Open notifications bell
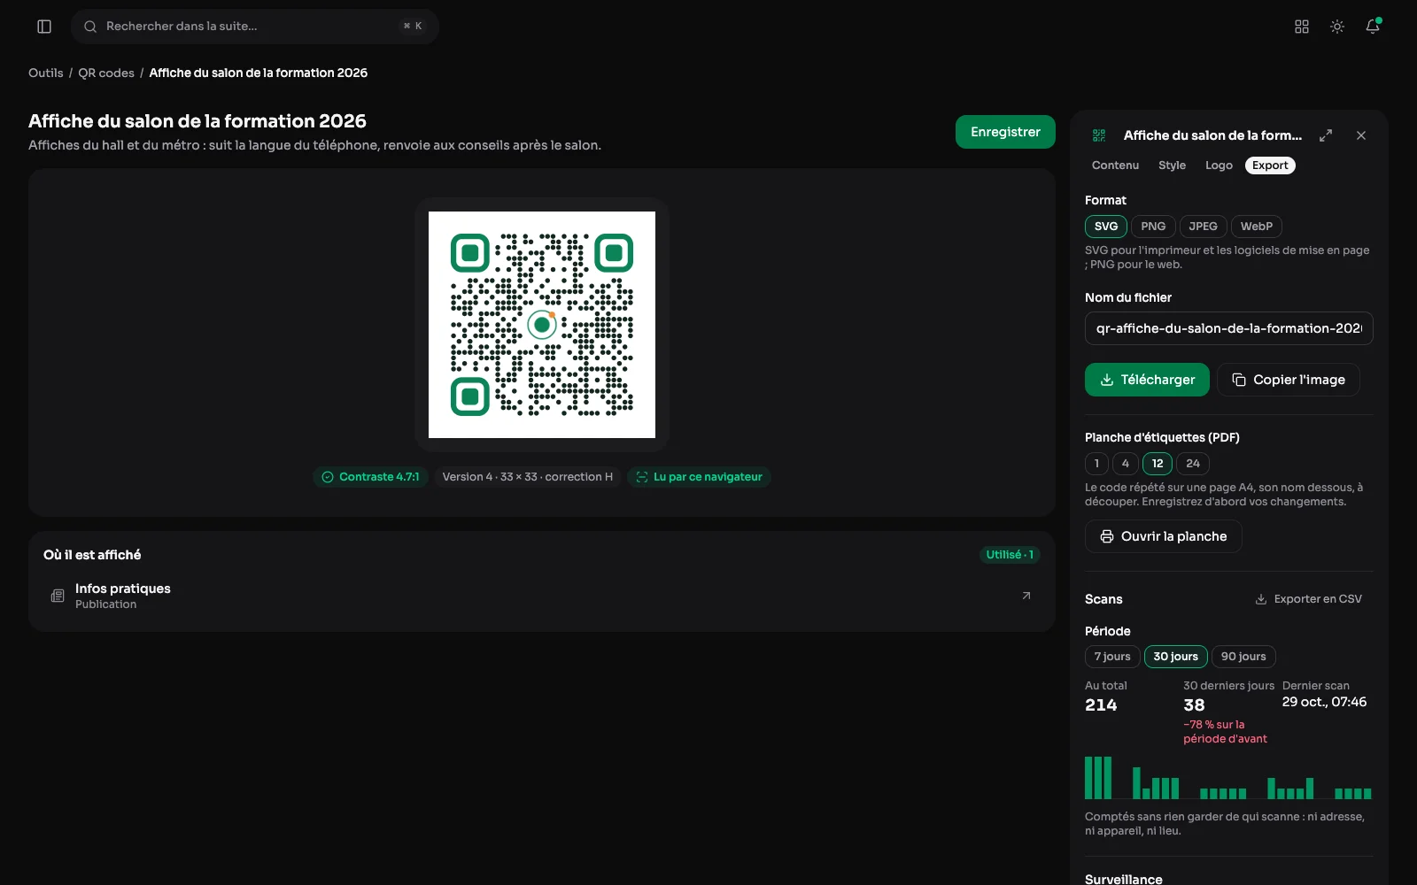 [x=1373, y=27]
